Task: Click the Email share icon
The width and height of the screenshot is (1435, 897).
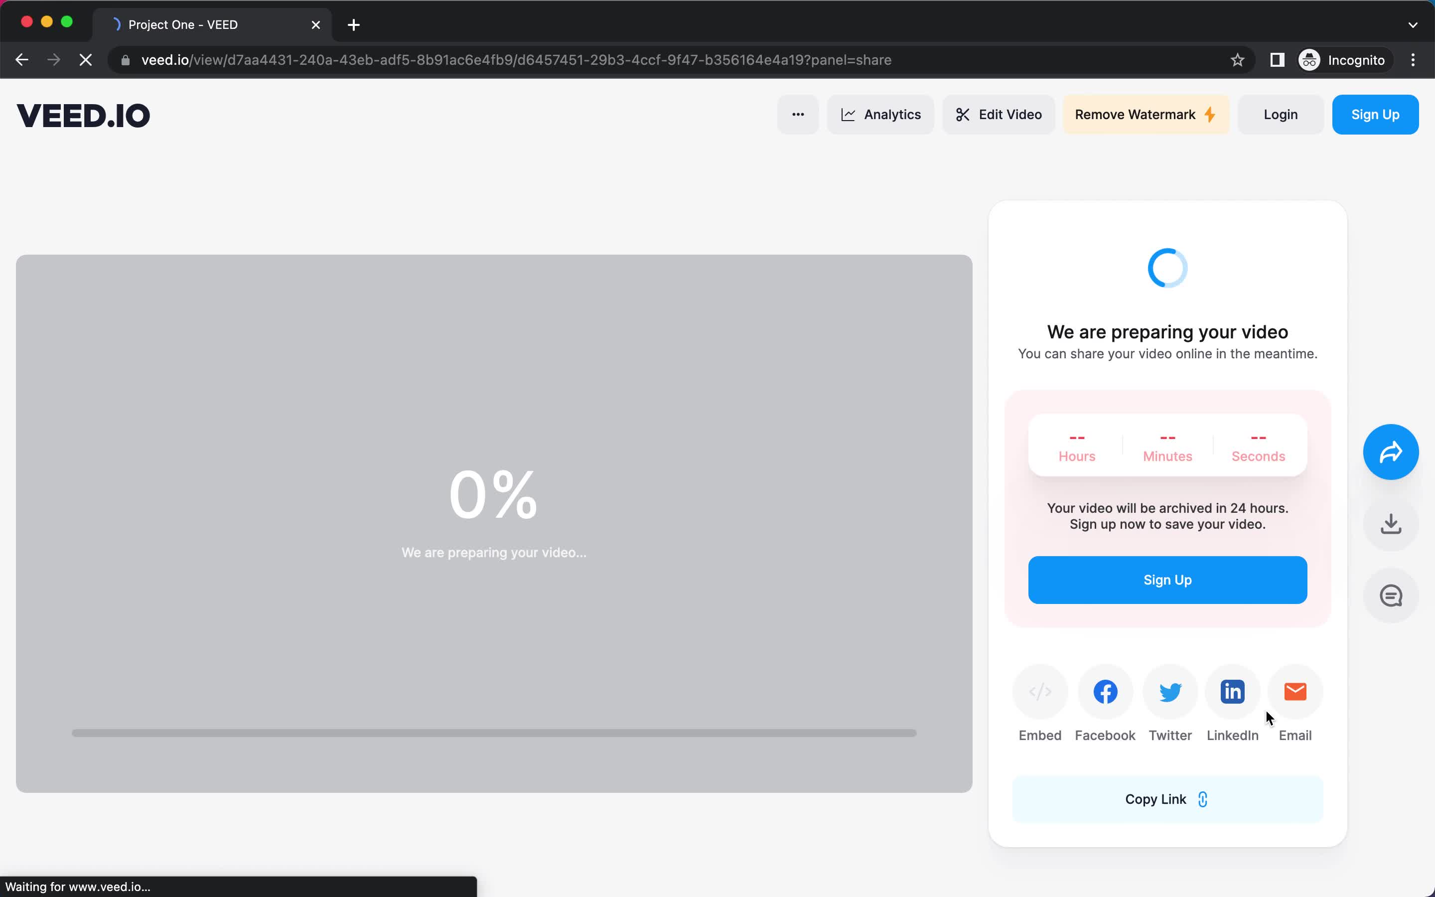Action: (1294, 690)
